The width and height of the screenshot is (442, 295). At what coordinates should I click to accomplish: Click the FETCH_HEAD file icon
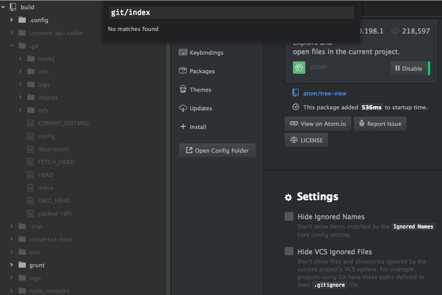[x=30, y=162]
